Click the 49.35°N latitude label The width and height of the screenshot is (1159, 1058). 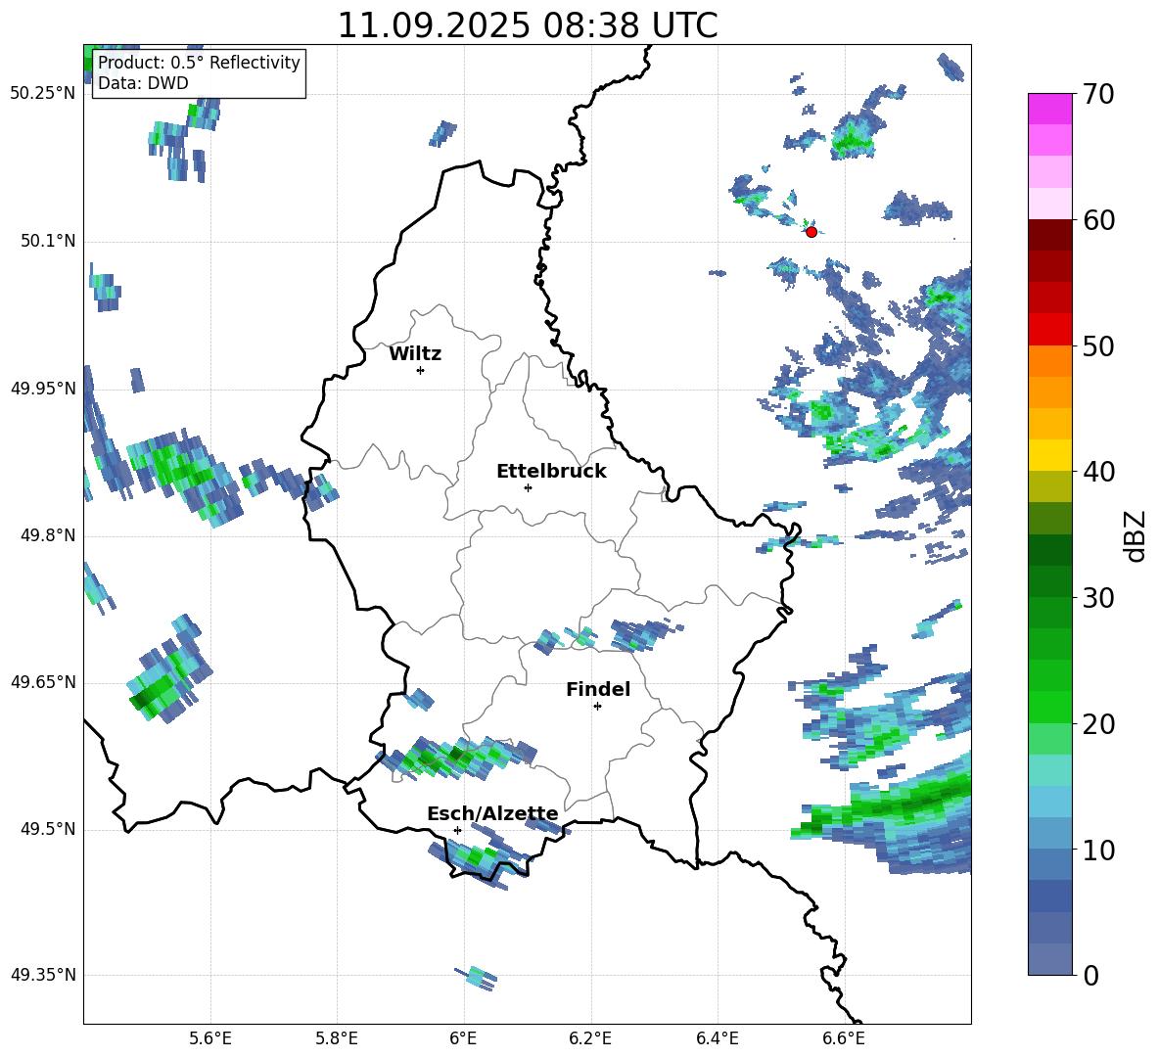pyautogui.click(x=43, y=975)
